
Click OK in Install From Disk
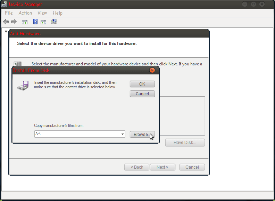tap(142, 84)
